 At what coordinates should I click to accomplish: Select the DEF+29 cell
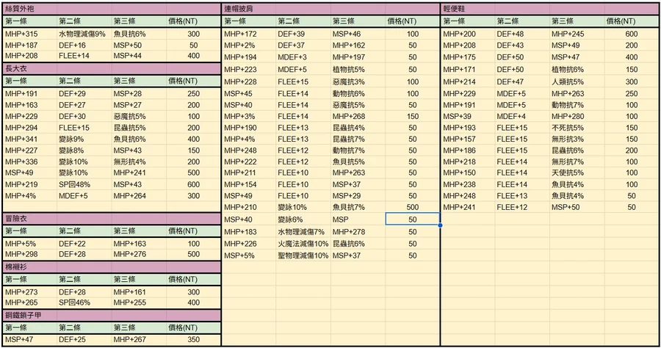click(x=84, y=93)
